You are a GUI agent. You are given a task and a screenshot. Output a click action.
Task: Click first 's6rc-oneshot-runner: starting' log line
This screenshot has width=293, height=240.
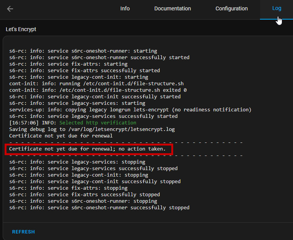click(83, 51)
